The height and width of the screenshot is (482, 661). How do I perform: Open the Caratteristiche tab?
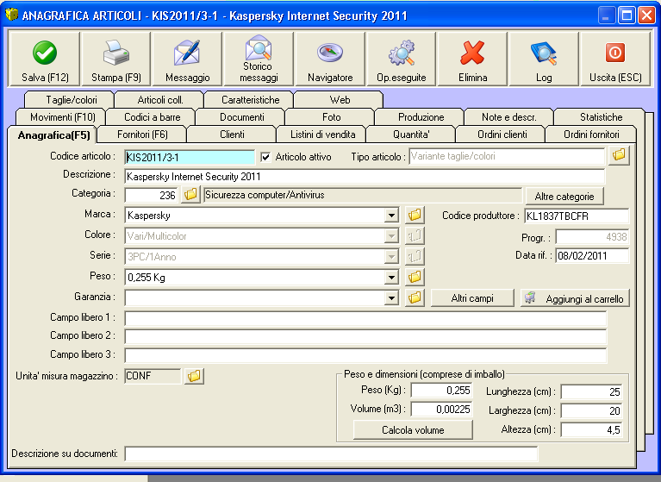251,99
